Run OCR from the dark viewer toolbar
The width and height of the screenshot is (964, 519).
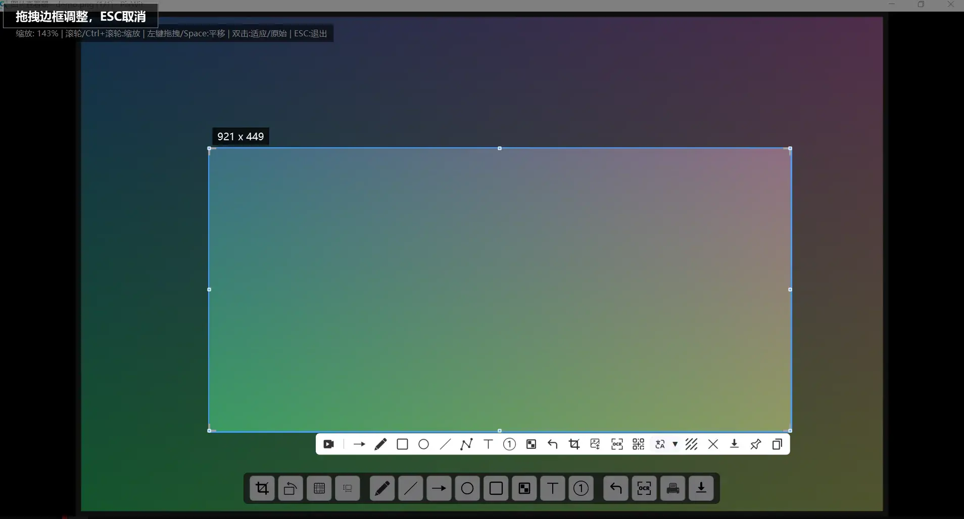coord(644,488)
